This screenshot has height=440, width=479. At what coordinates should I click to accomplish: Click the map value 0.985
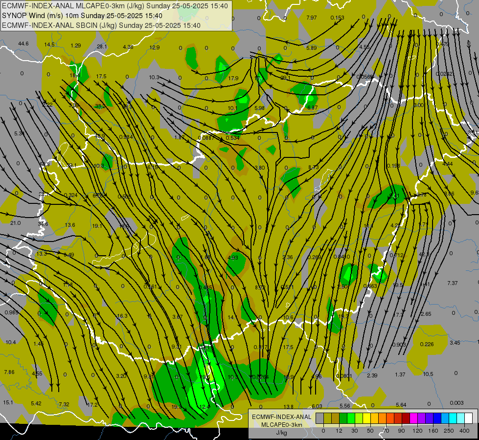pyautogui.click(x=12, y=313)
